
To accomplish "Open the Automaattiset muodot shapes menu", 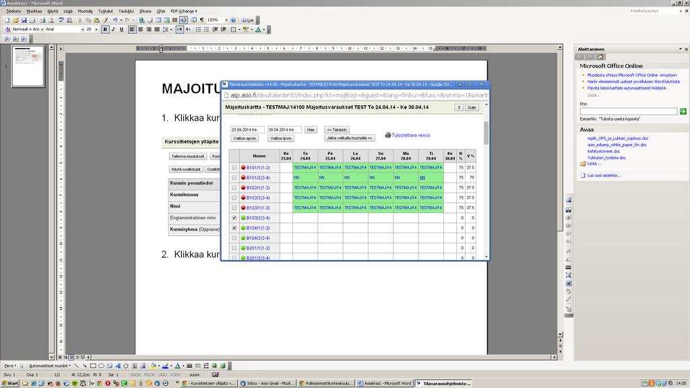I will [x=50, y=366].
